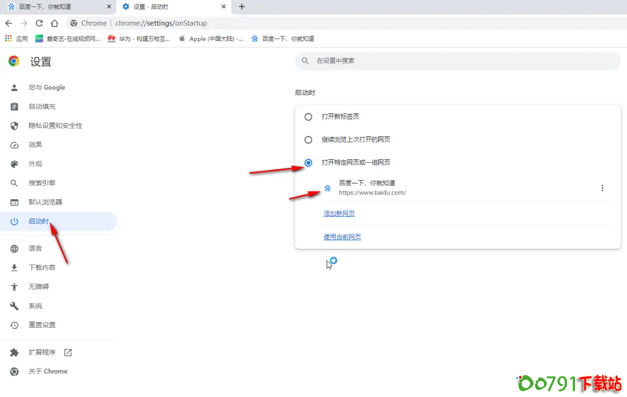Click the back navigation arrow

click(8, 23)
